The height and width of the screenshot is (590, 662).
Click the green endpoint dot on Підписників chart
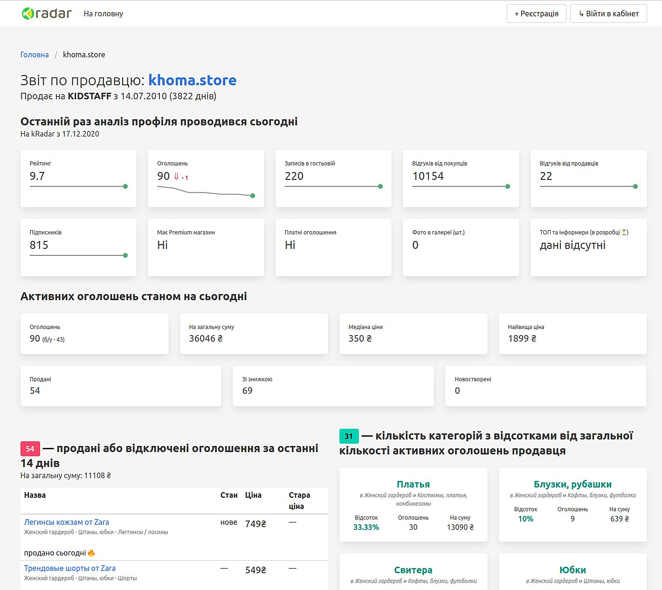[125, 255]
